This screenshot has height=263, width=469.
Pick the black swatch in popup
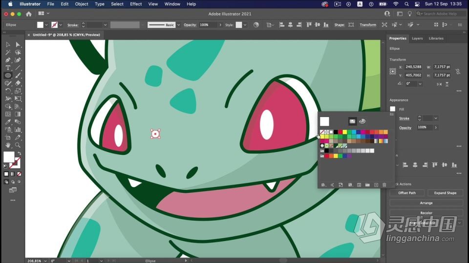coord(336,132)
